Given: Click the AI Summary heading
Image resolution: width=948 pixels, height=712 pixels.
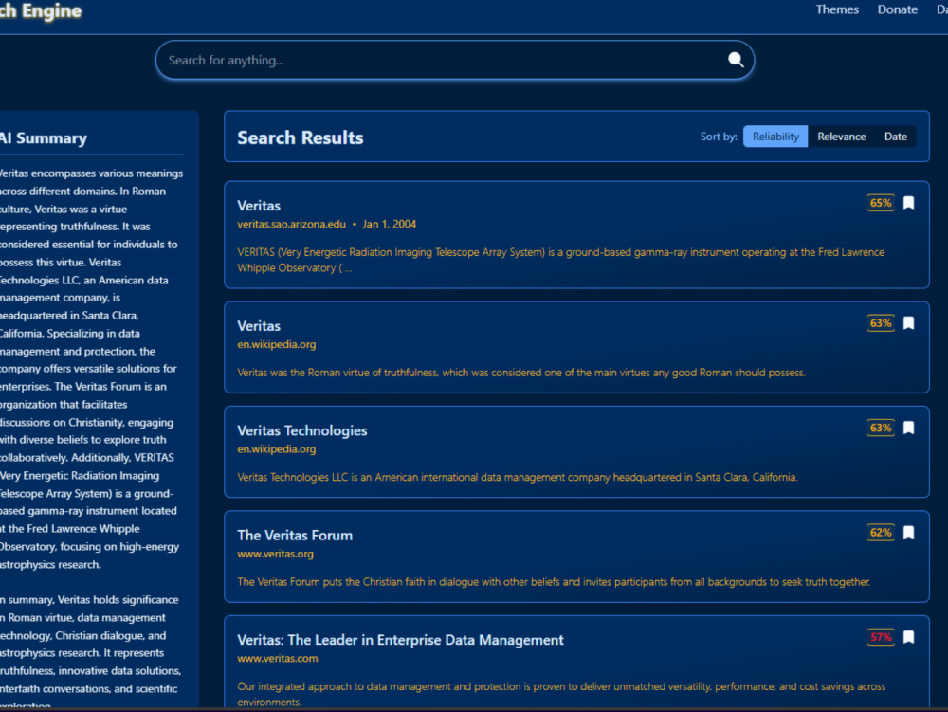Looking at the screenshot, I should point(44,138).
